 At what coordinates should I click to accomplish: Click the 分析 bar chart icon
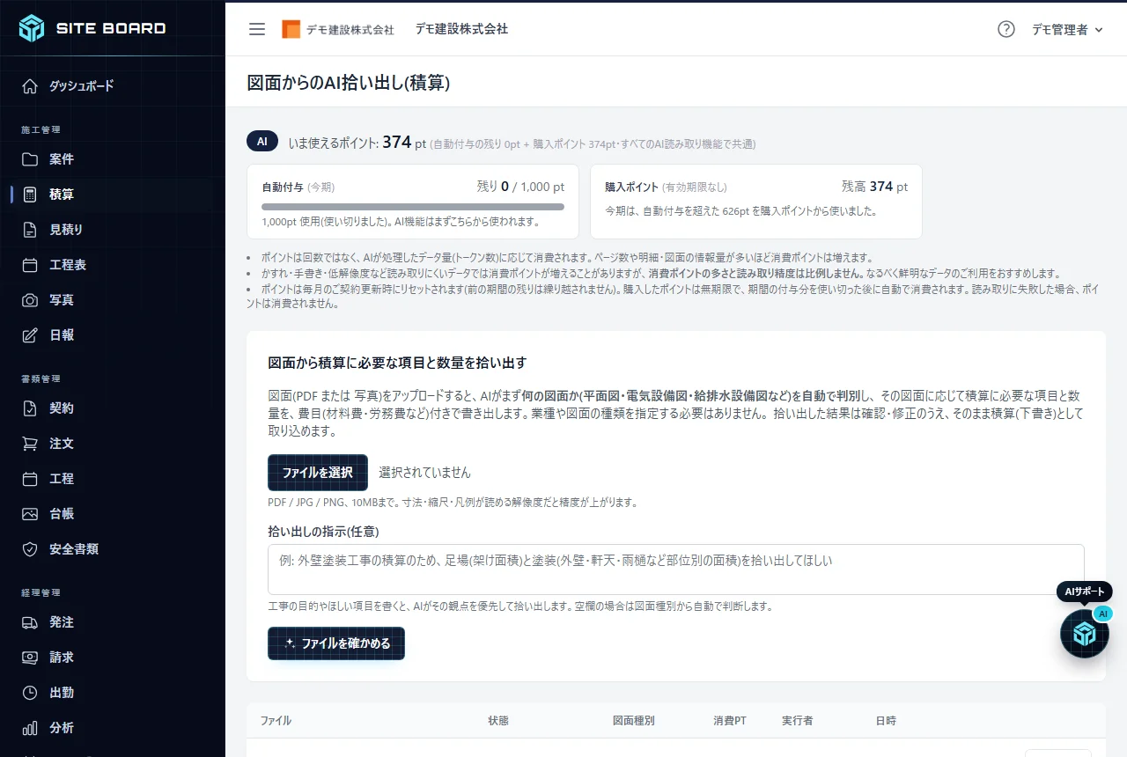30,728
